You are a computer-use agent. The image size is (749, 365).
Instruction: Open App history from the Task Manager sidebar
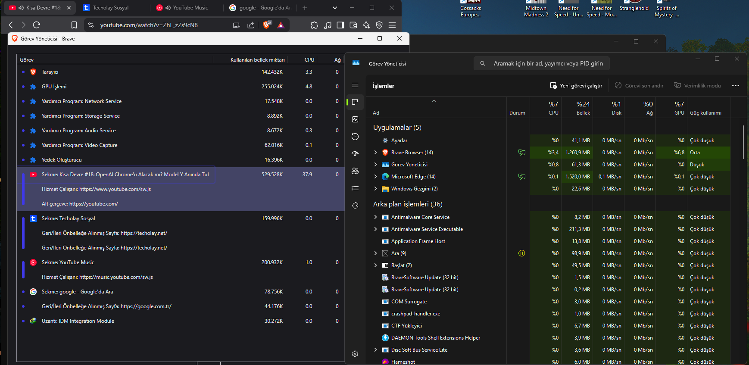pyautogui.click(x=355, y=137)
